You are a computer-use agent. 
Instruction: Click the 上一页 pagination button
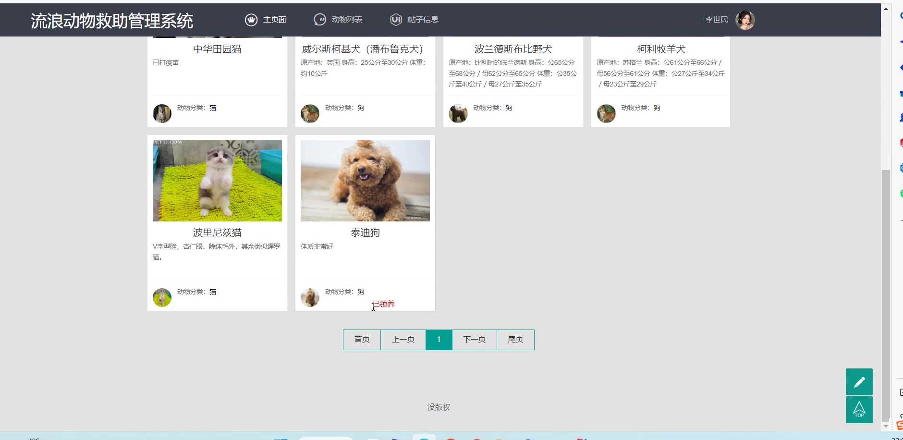tap(403, 340)
